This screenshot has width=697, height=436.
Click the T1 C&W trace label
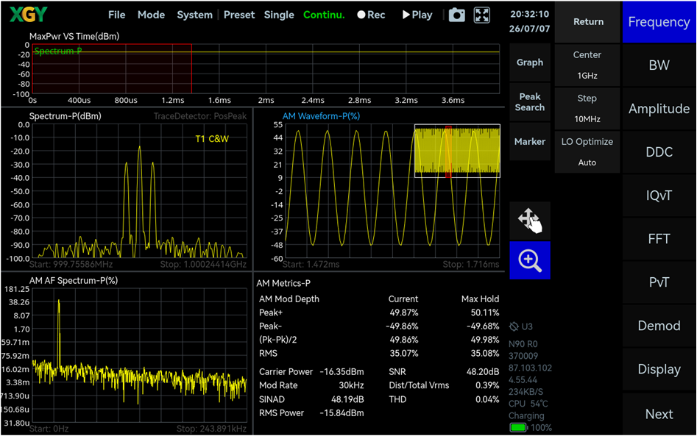[212, 139]
